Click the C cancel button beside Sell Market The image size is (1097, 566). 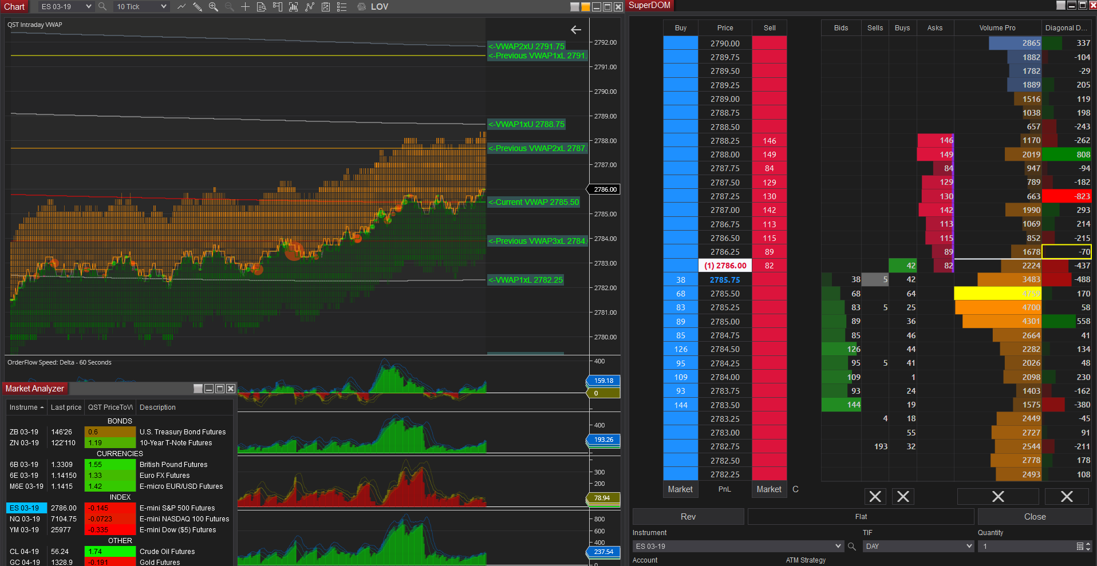coord(795,489)
